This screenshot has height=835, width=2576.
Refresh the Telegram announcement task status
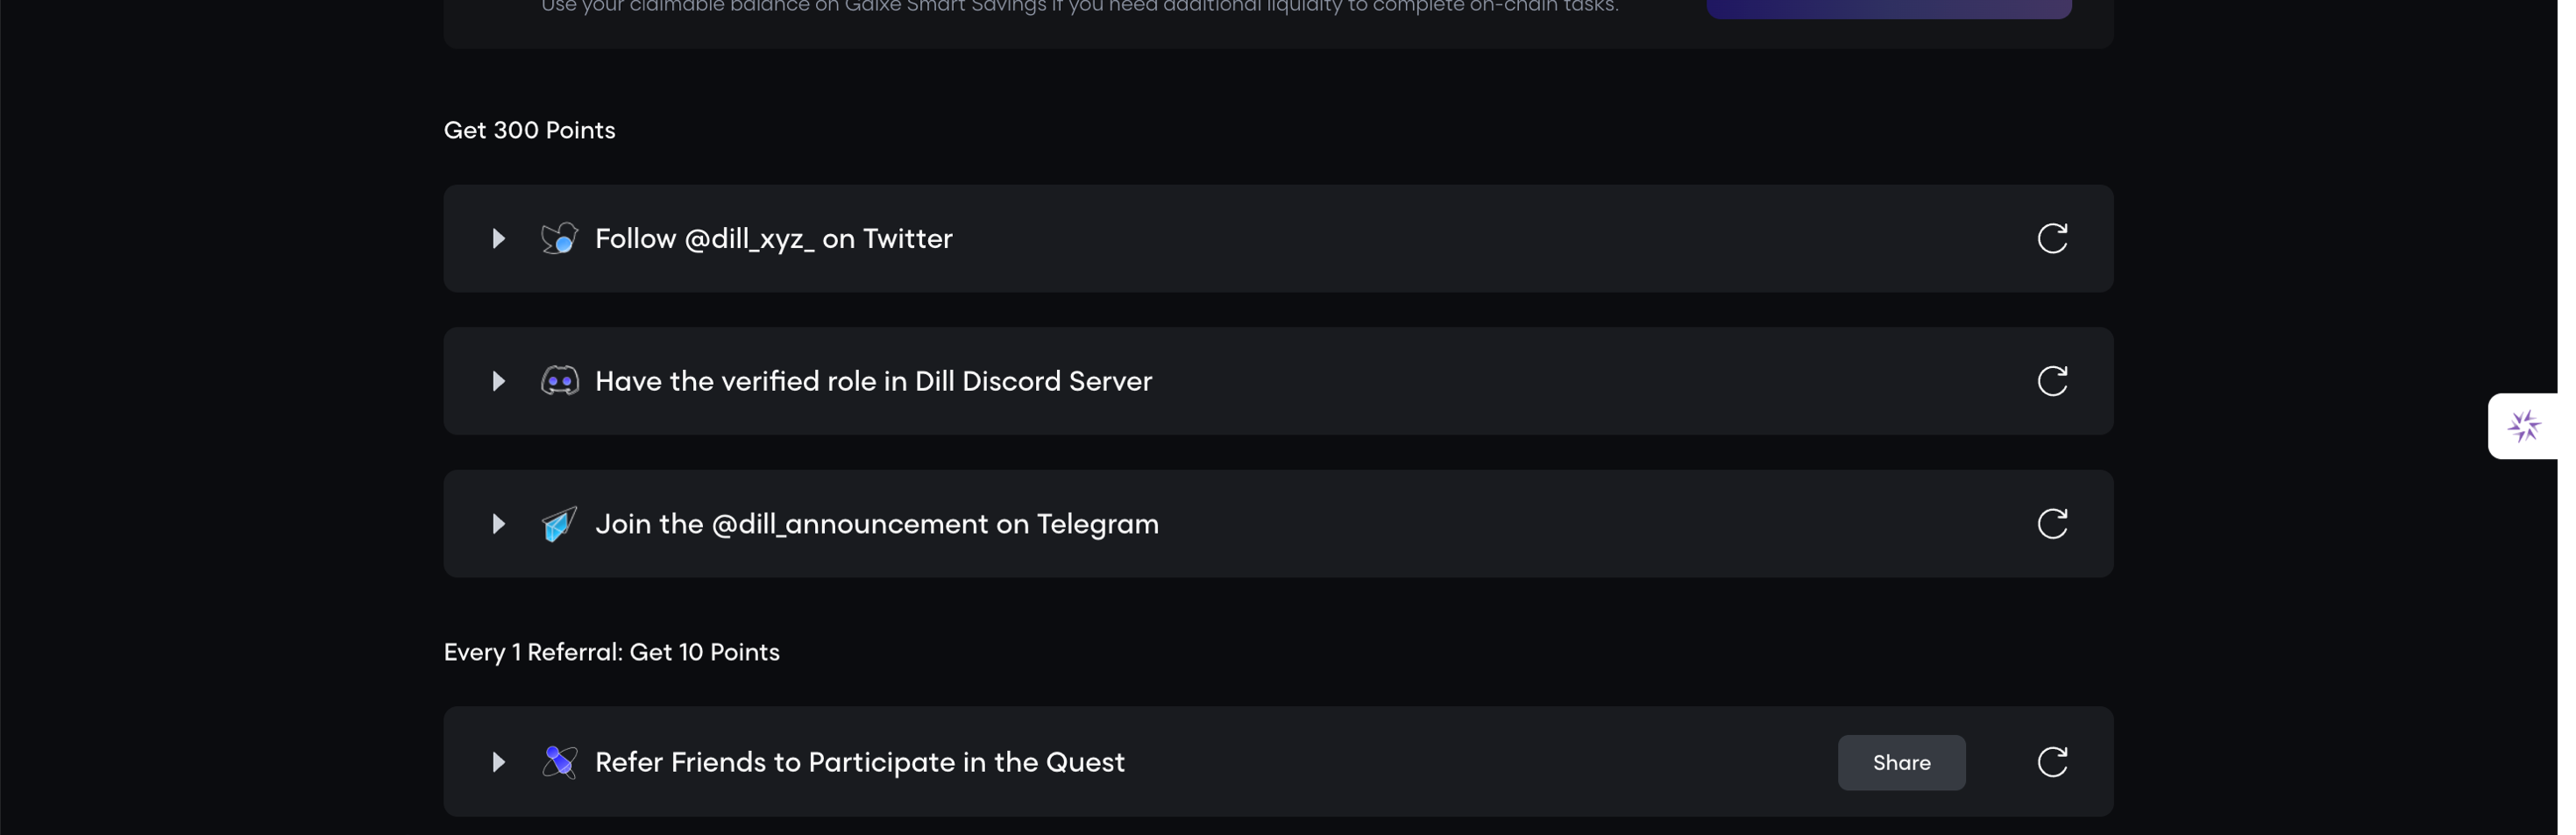[2052, 524]
